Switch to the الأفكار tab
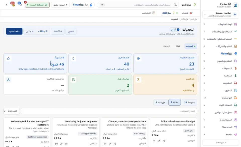241x147 pixels. pyautogui.click(x=178, y=46)
